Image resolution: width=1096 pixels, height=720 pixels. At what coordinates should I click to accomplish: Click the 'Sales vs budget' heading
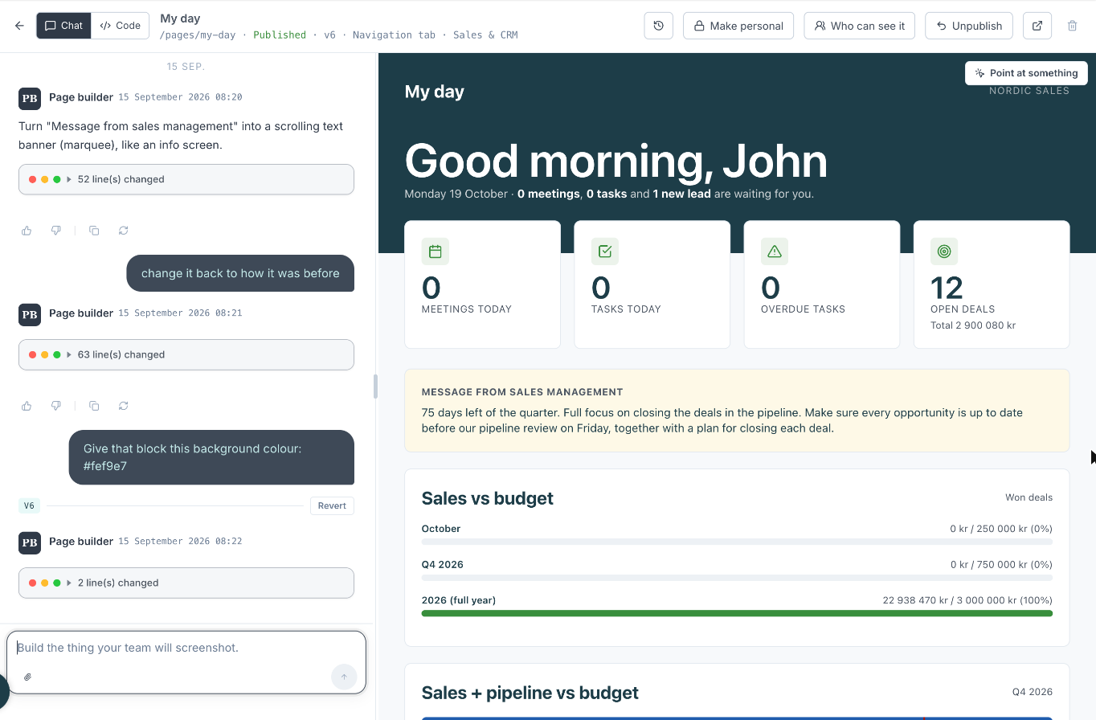coord(487,498)
